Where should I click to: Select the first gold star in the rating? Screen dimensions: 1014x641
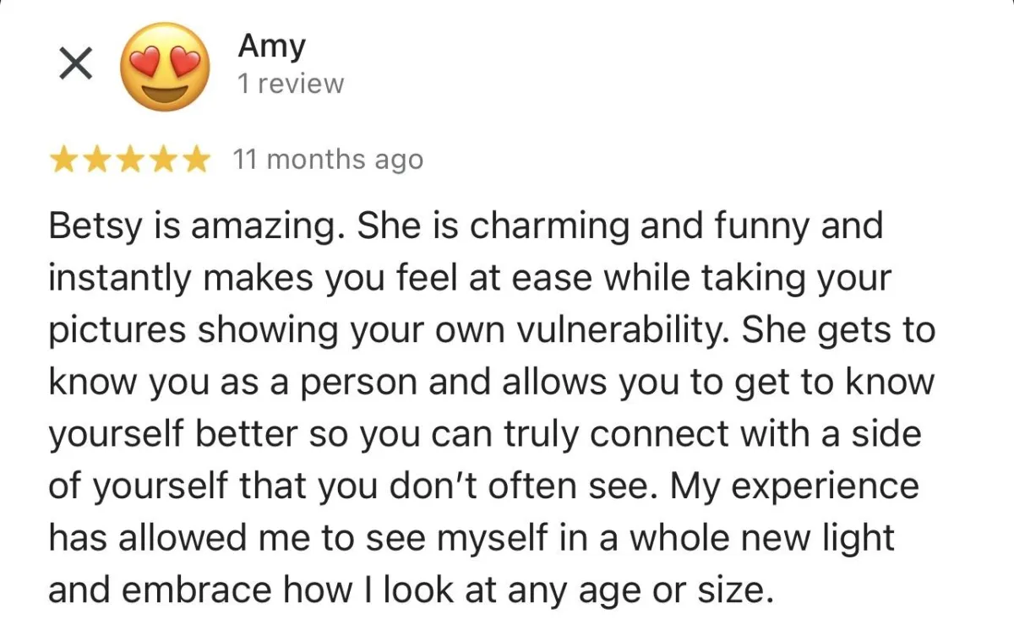pyautogui.click(x=63, y=160)
